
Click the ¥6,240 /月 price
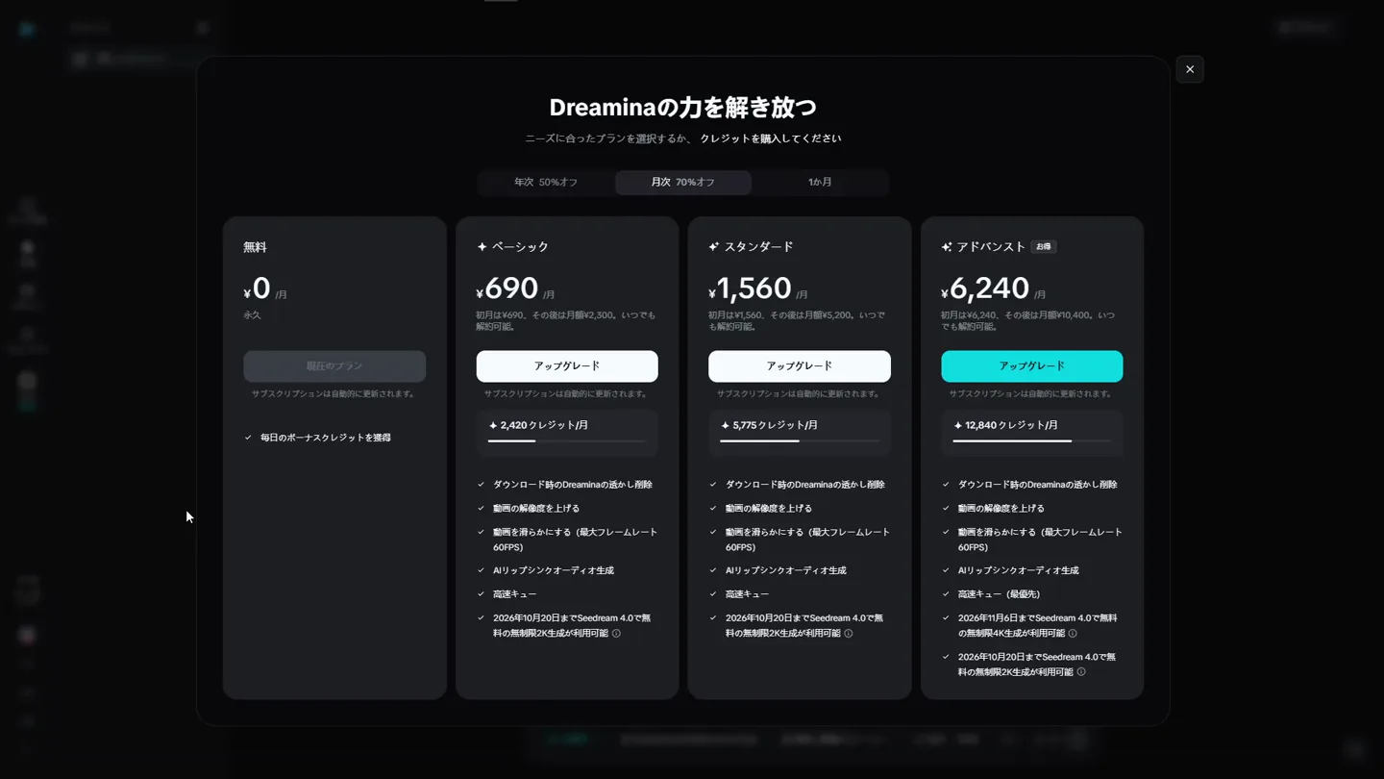[x=994, y=289]
